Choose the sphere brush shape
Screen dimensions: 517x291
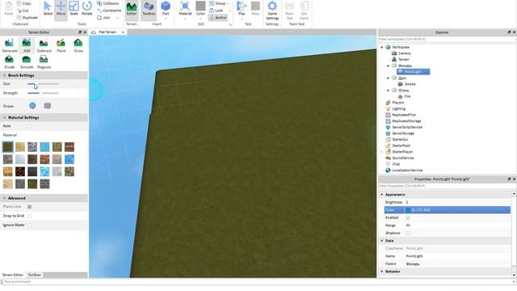tap(32, 106)
